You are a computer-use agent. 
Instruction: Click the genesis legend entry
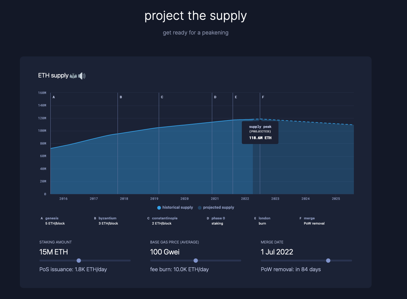coord(52,218)
